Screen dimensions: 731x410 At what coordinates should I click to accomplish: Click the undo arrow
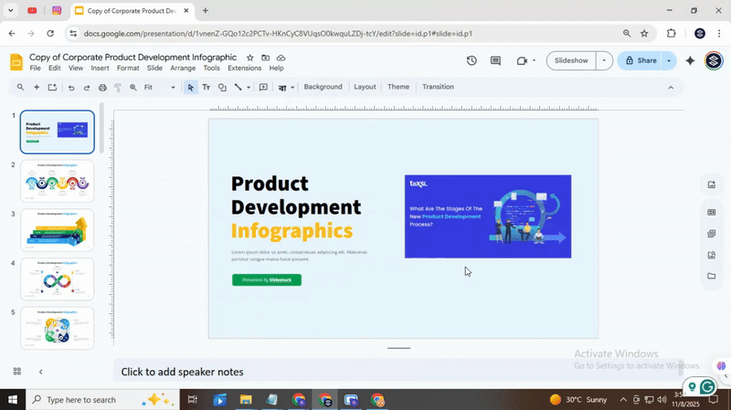pos(71,88)
